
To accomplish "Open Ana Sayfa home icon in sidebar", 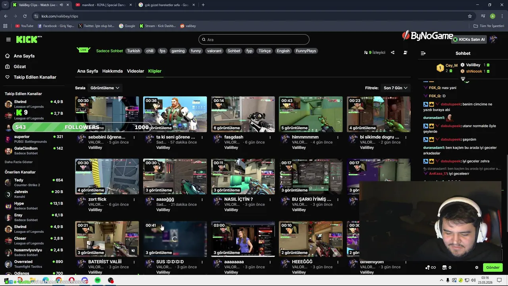I will (x=8, y=56).
